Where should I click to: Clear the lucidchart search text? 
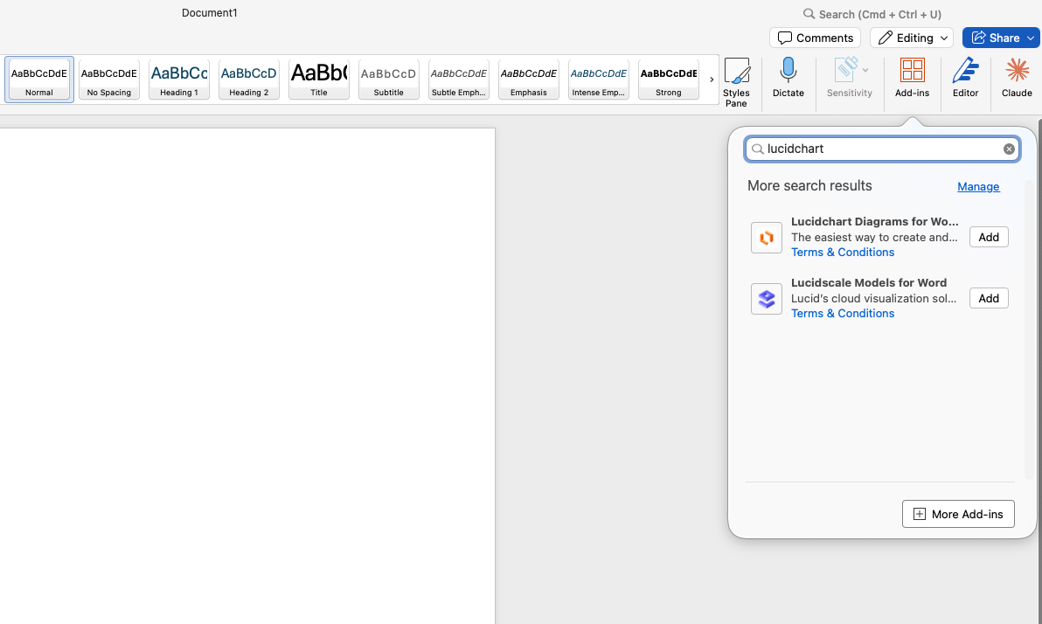point(1009,149)
